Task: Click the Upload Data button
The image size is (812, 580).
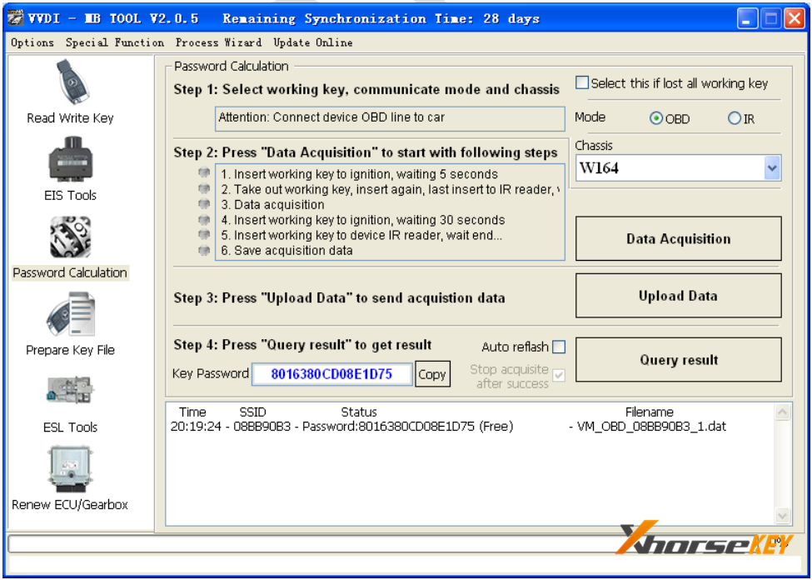Action: [679, 296]
